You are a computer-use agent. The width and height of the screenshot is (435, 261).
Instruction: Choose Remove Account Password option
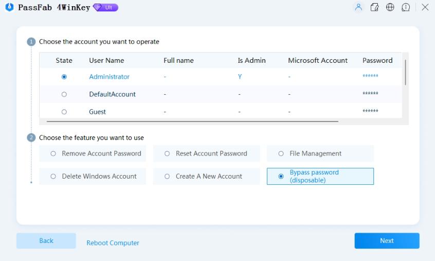point(93,153)
